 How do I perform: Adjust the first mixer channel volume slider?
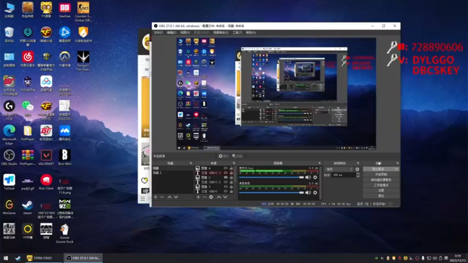point(271,177)
